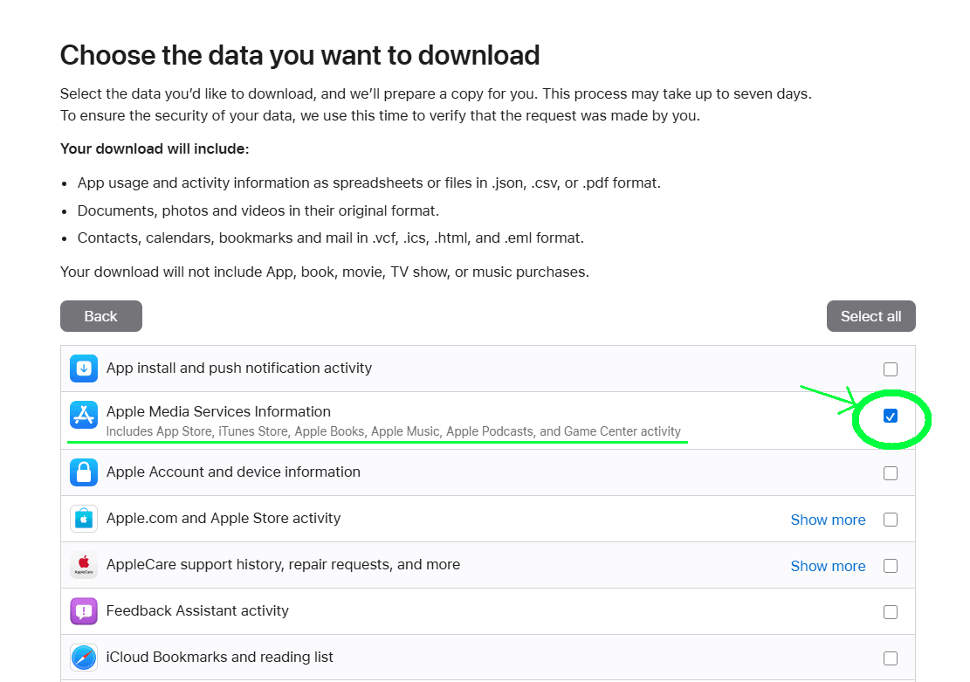The height and width of the screenshot is (682, 970).
Task: Check the App install and push notification checkbox
Action: click(891, 369)
